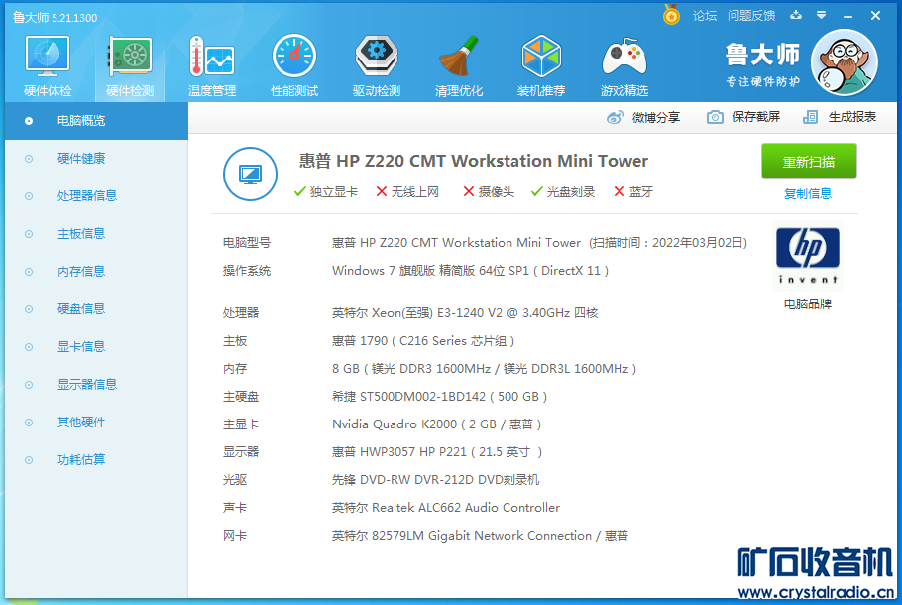Image resolution: width=902 pixels, height=605 pixels.
Task: Click motherboard value 惠普 1790 C216 Series
Action: click(x=423, y=341)
